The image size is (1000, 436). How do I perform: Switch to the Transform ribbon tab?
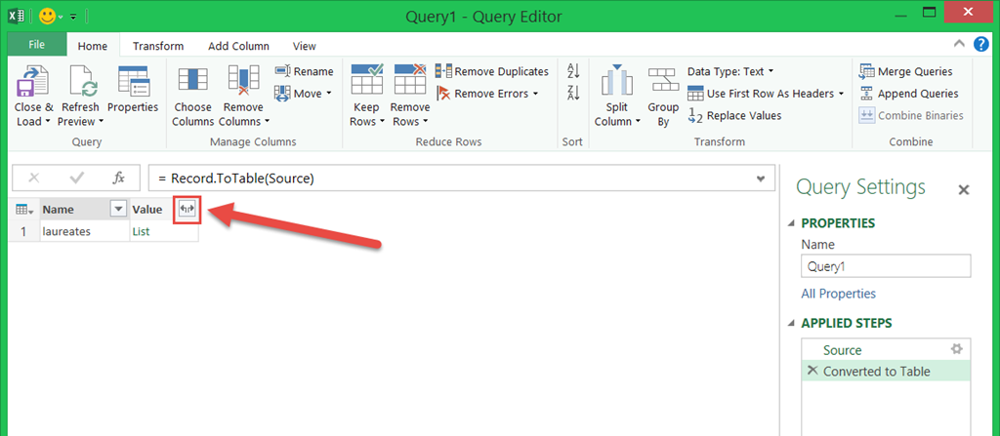tap(158, 46)
